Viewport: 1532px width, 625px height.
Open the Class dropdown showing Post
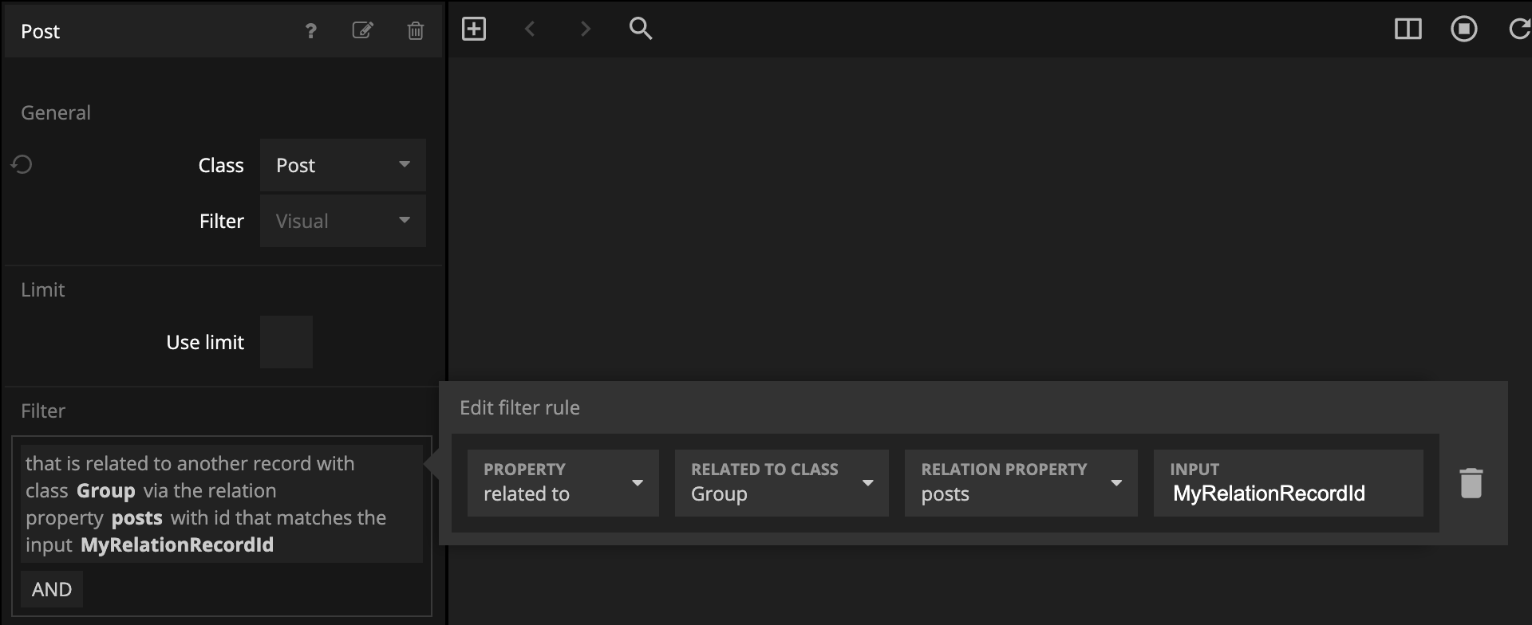(342, 165)
